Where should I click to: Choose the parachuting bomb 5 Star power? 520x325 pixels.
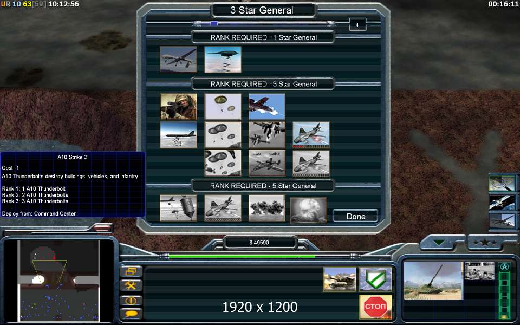click(x=178, y=208)
